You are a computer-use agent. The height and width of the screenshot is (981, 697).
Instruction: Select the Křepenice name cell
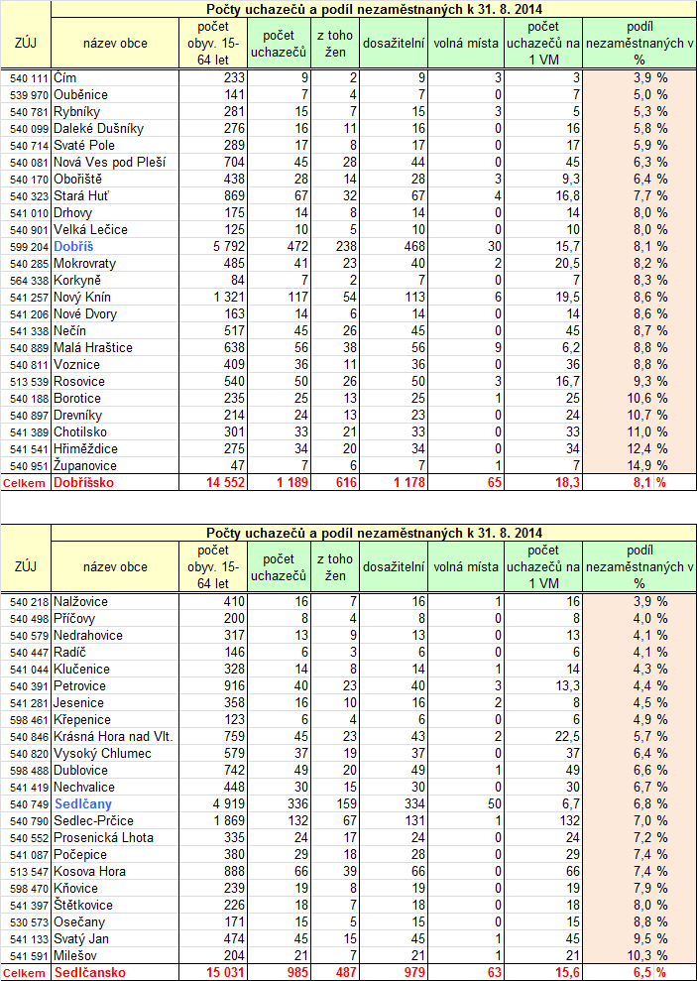pyautogui.click(x=115, y=720)
